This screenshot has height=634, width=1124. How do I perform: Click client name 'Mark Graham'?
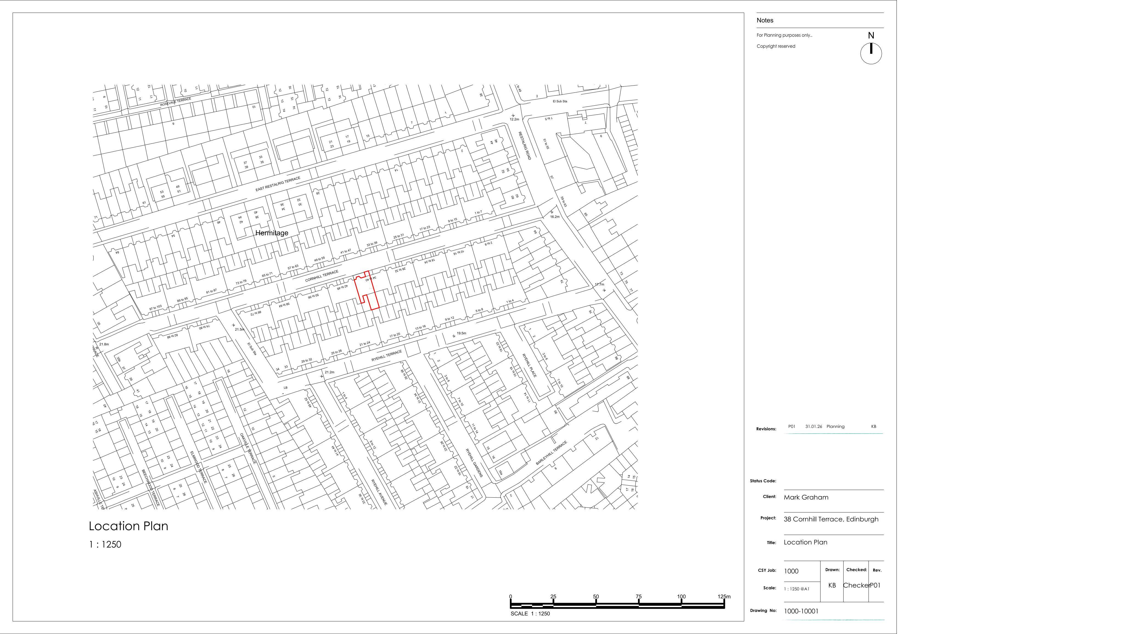[x=806, y=497]
